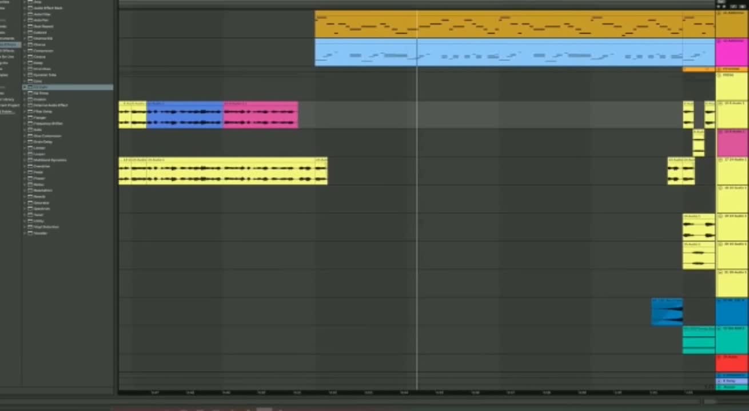Image resolution: width=749 pixels, height=411 pixels.
Task: Select Utility in the effects list
Action: coord(38,221)
